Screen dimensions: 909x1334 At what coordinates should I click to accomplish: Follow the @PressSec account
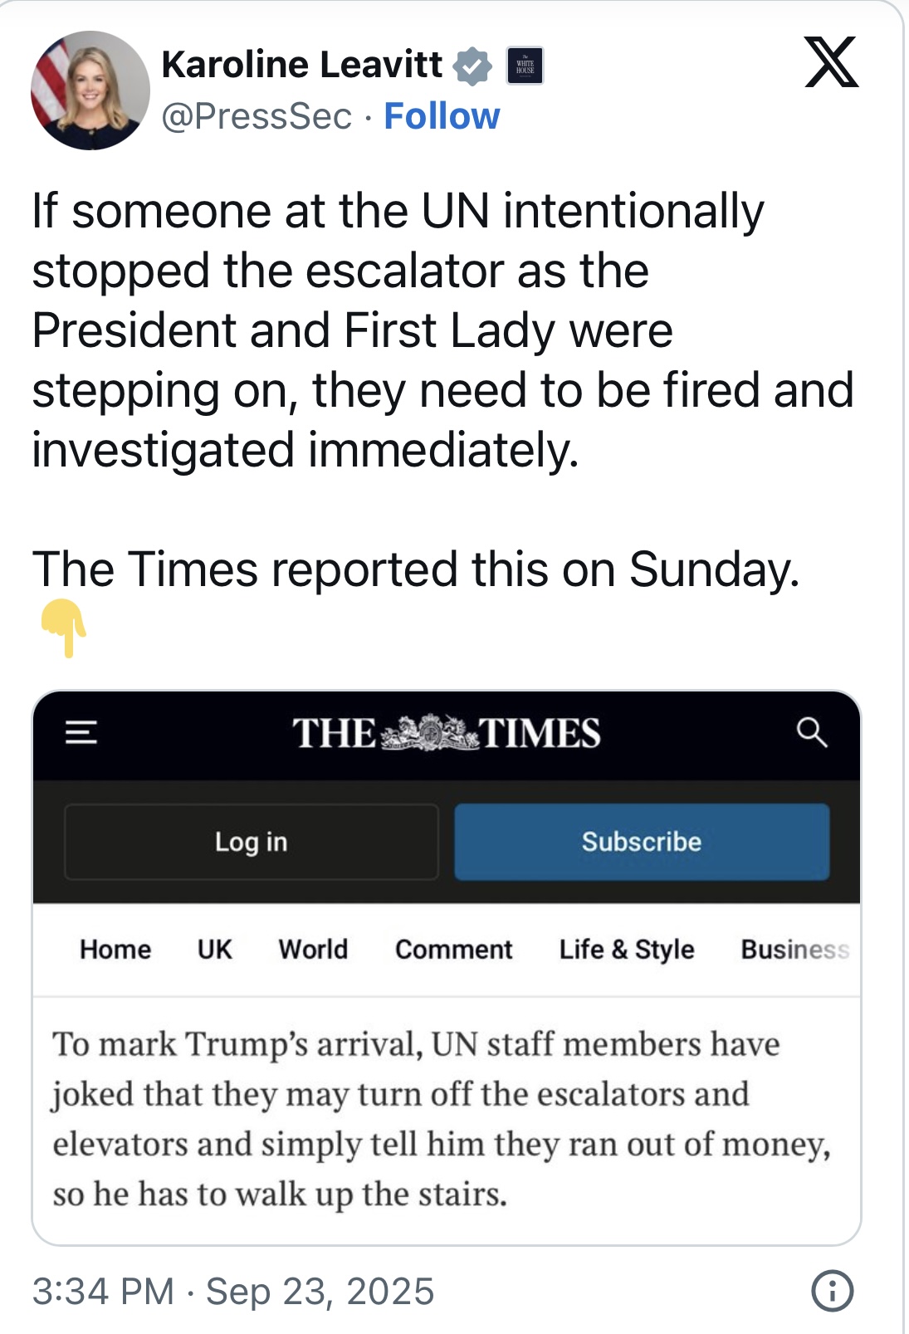442,116
